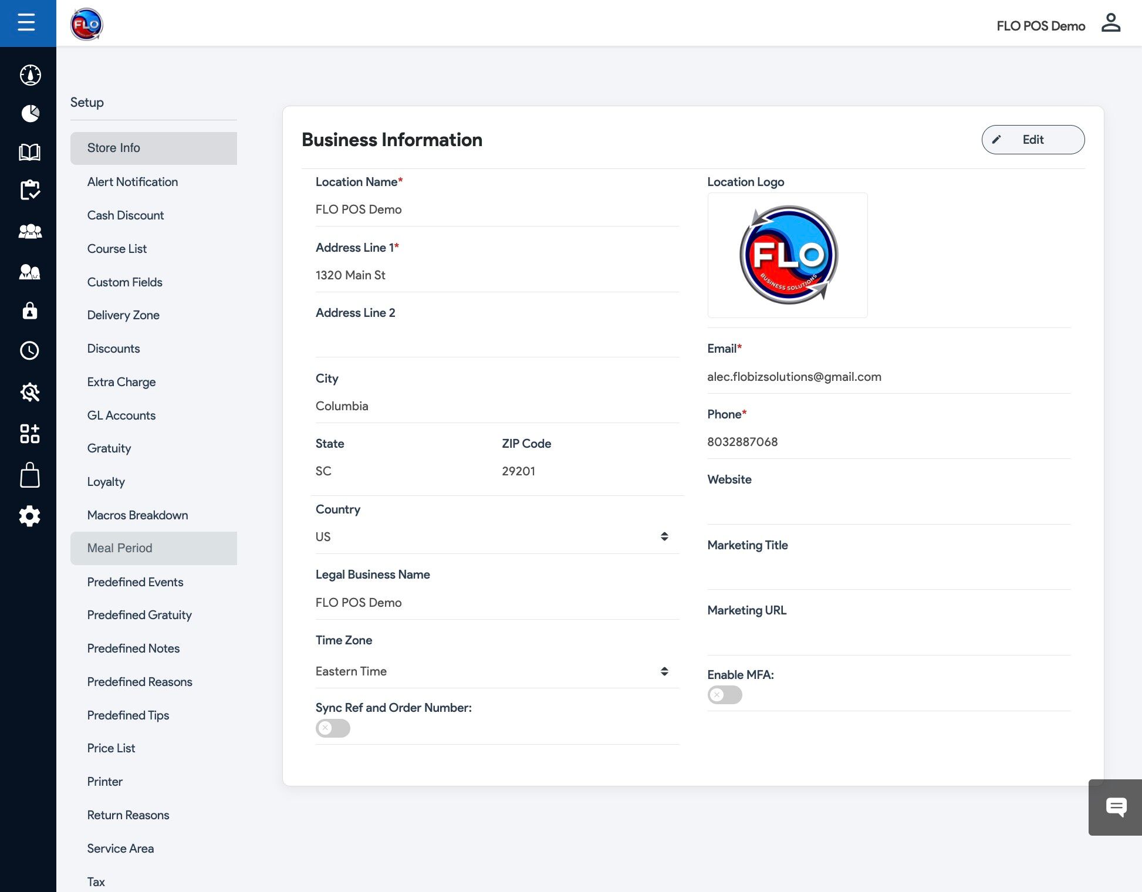Open the clock sidebar icon
1142x892 pixels.
tap(30, 350)
